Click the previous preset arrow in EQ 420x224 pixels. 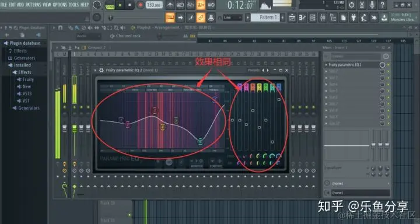(x=263, y=70)
